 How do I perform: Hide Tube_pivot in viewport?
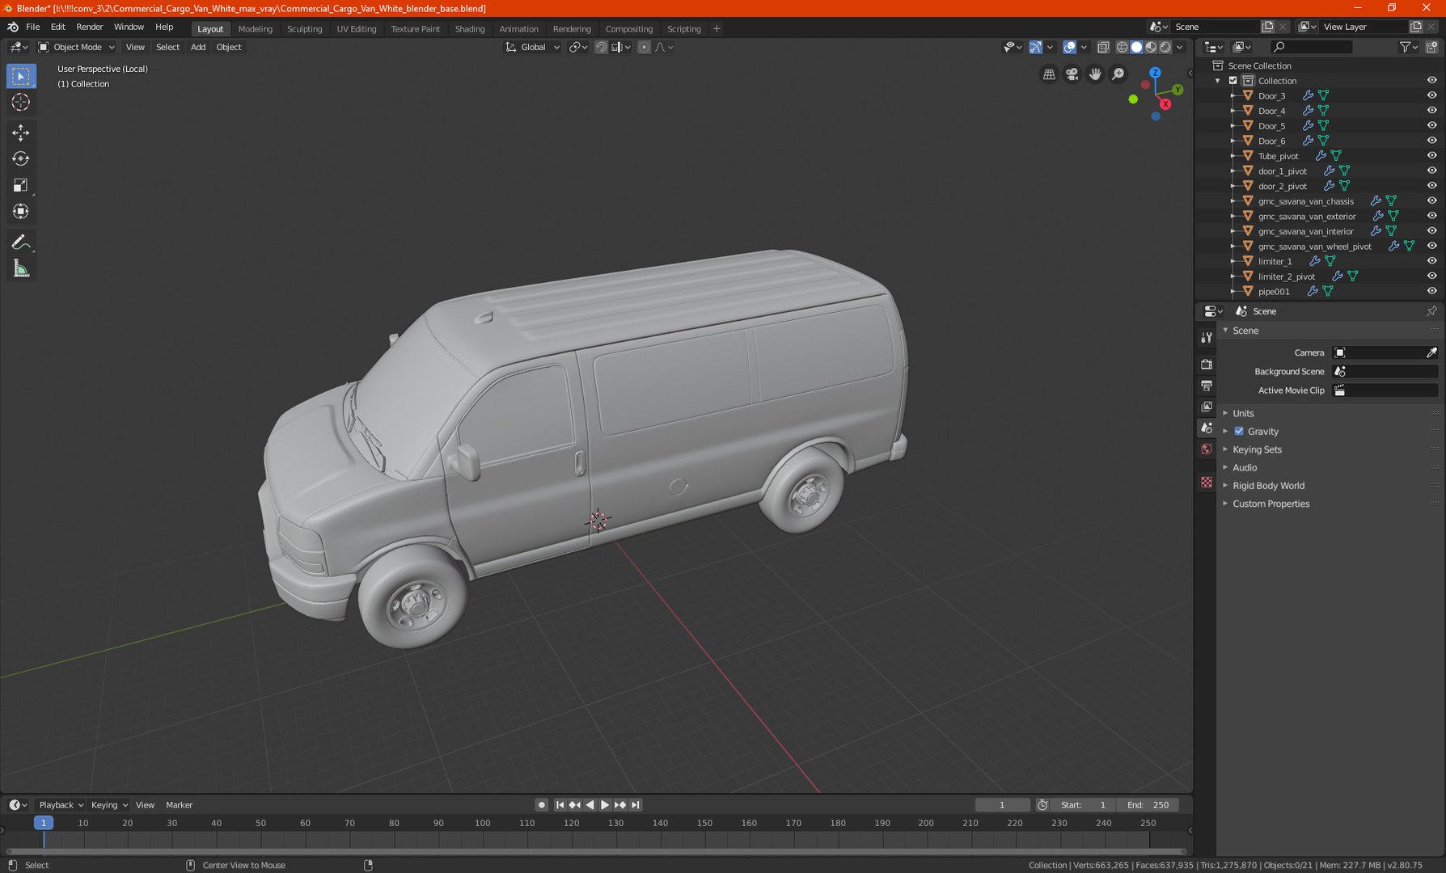point(1431,156)
